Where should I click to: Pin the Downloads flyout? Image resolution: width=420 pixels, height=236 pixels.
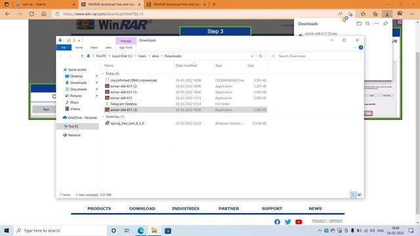pyautogui.click(x=385, y=24)
